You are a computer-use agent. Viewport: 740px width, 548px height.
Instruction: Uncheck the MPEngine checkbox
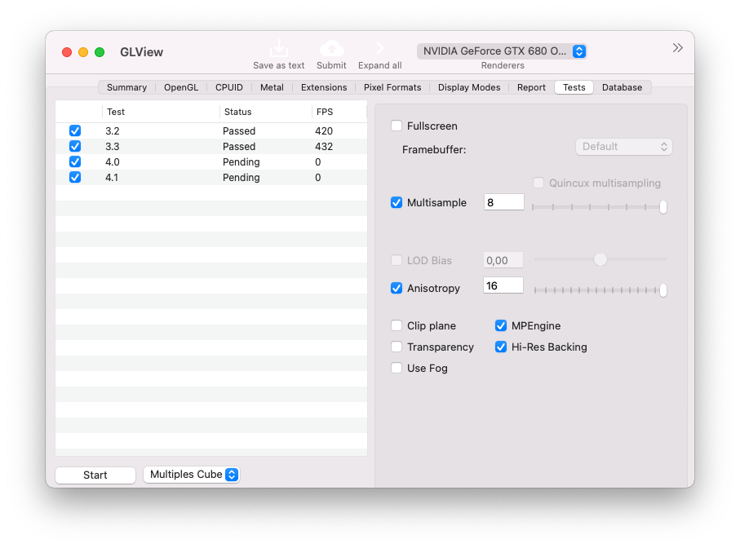[x=501, y=326]
